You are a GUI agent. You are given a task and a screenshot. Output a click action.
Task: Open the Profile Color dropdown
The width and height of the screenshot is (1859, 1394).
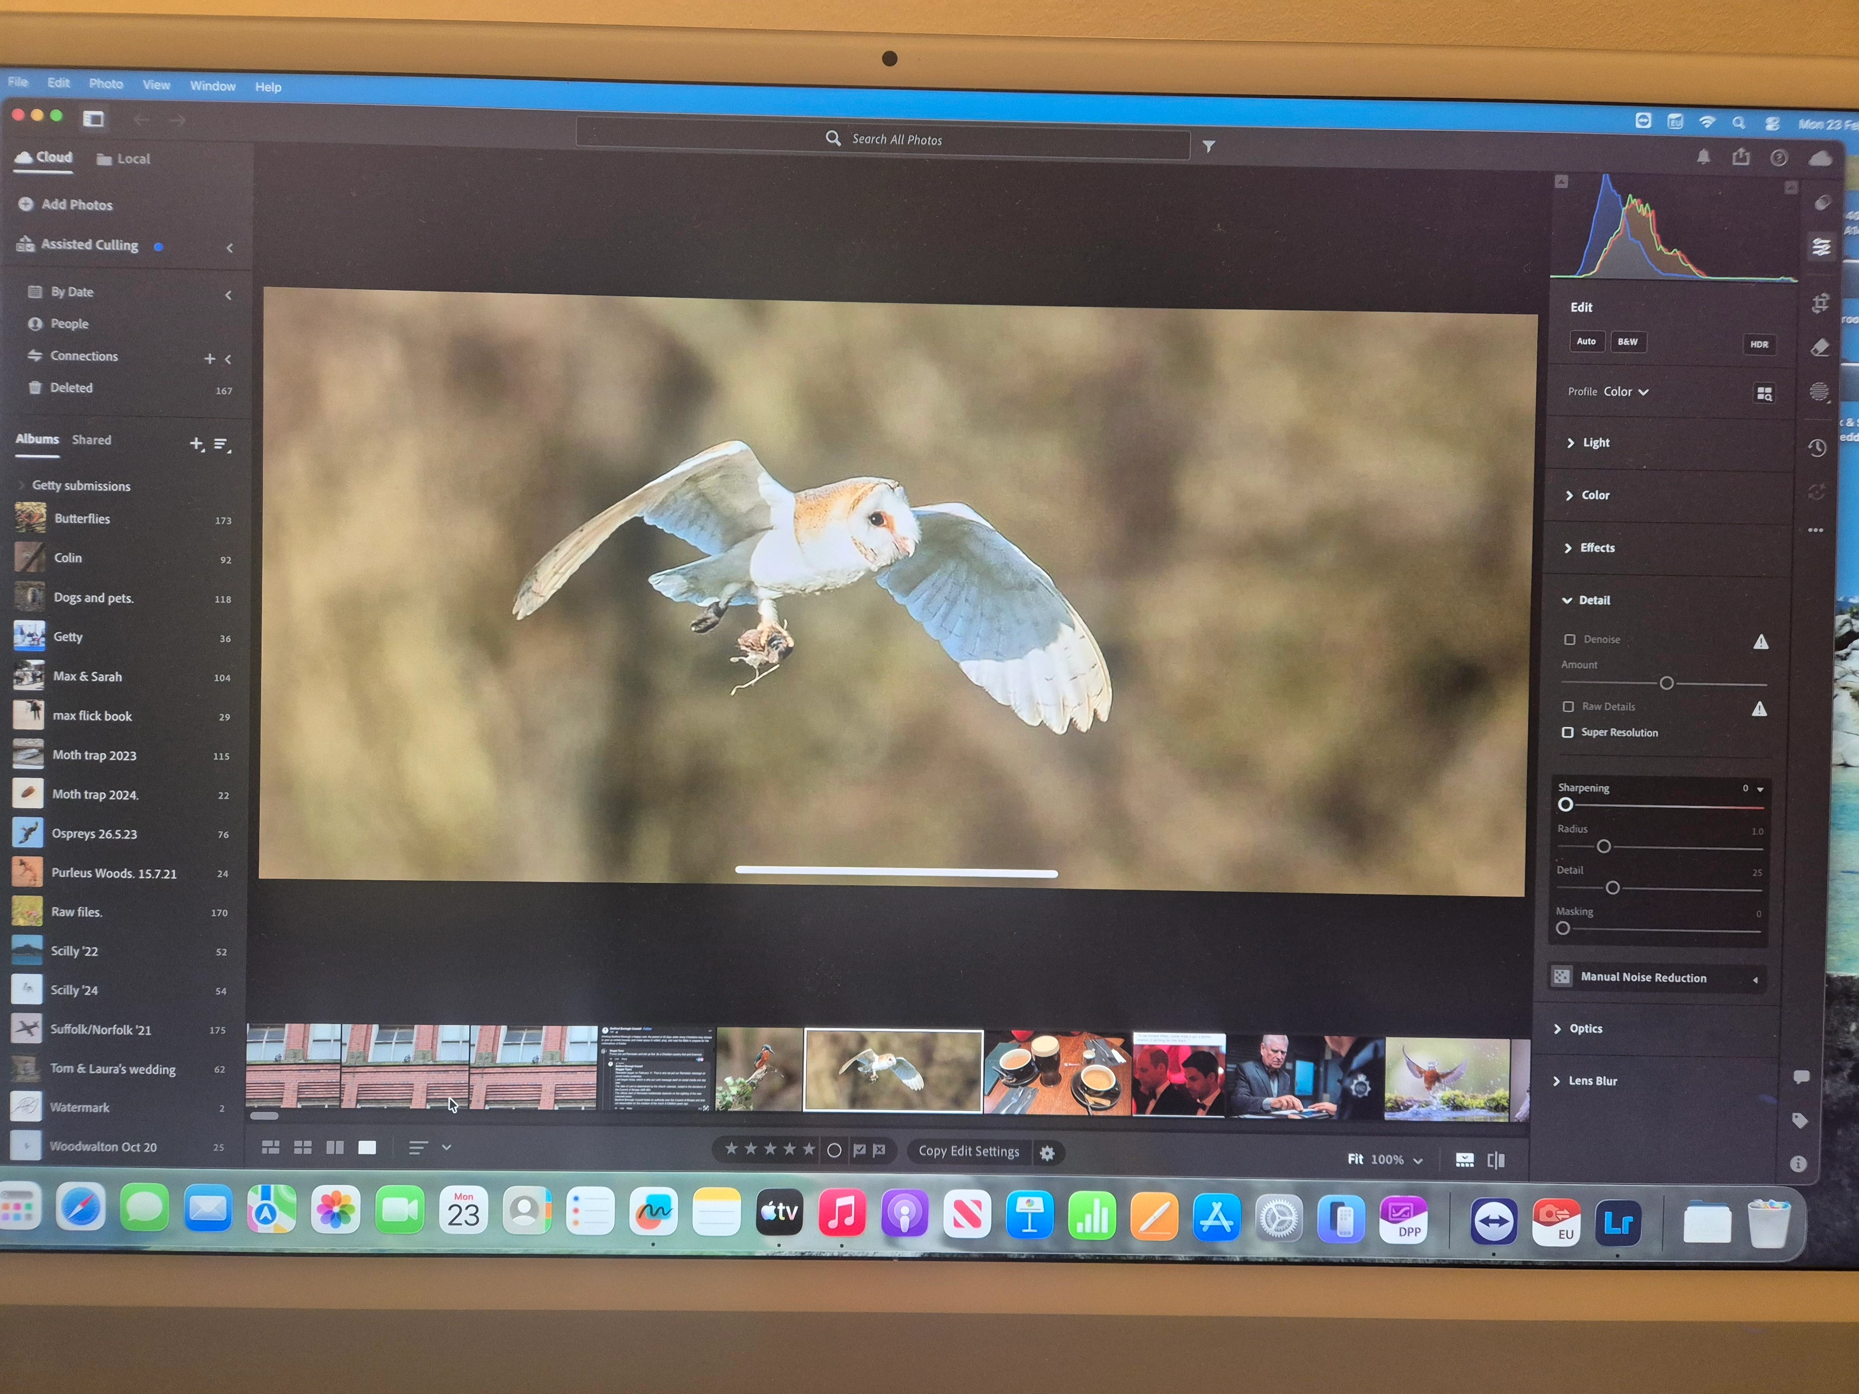point(1625,392)
